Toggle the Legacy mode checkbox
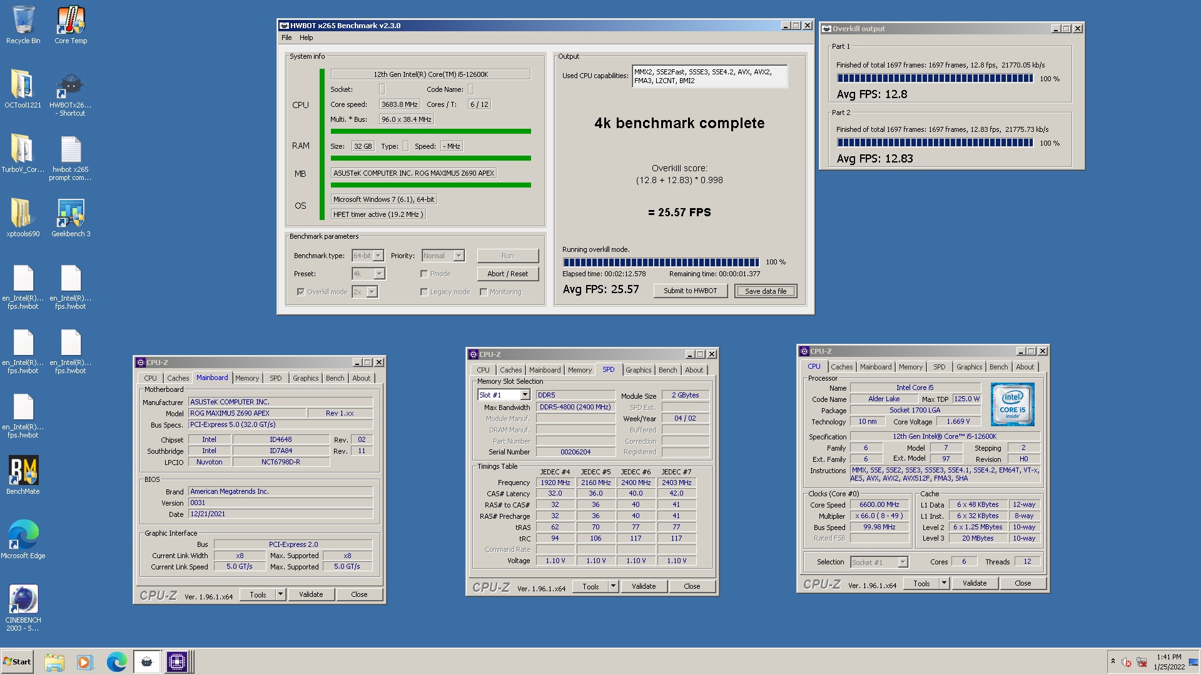1201x675 pixels. click(x=424, y=292)
